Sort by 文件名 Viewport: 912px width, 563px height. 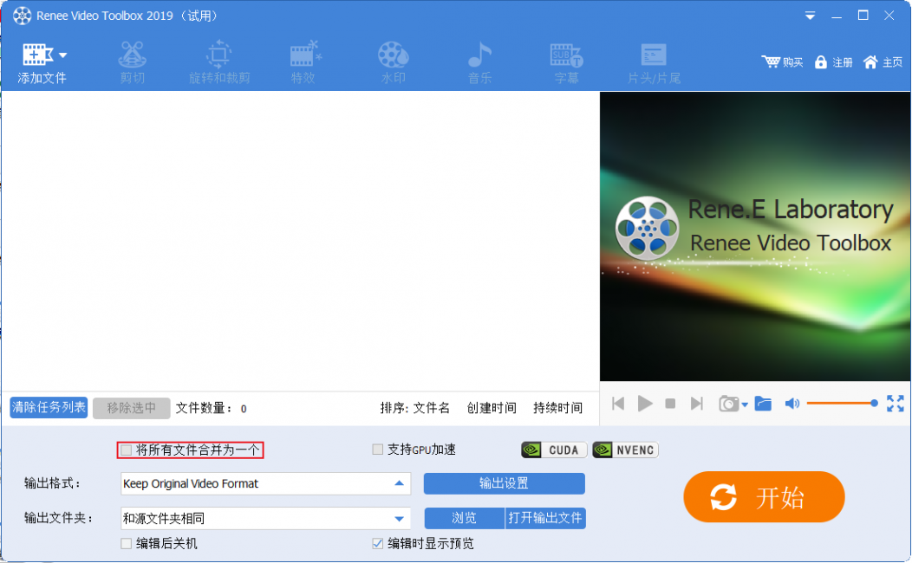click(431, 408)
